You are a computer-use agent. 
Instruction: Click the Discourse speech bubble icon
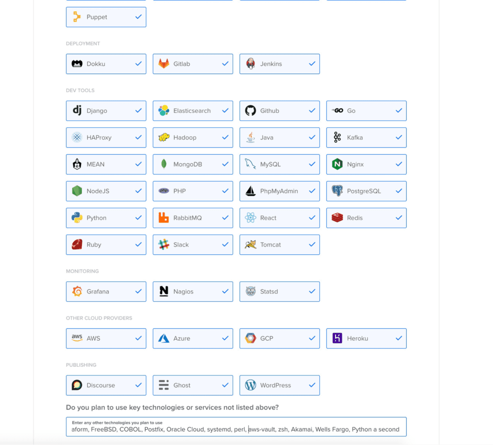click(x=77, y=385)
